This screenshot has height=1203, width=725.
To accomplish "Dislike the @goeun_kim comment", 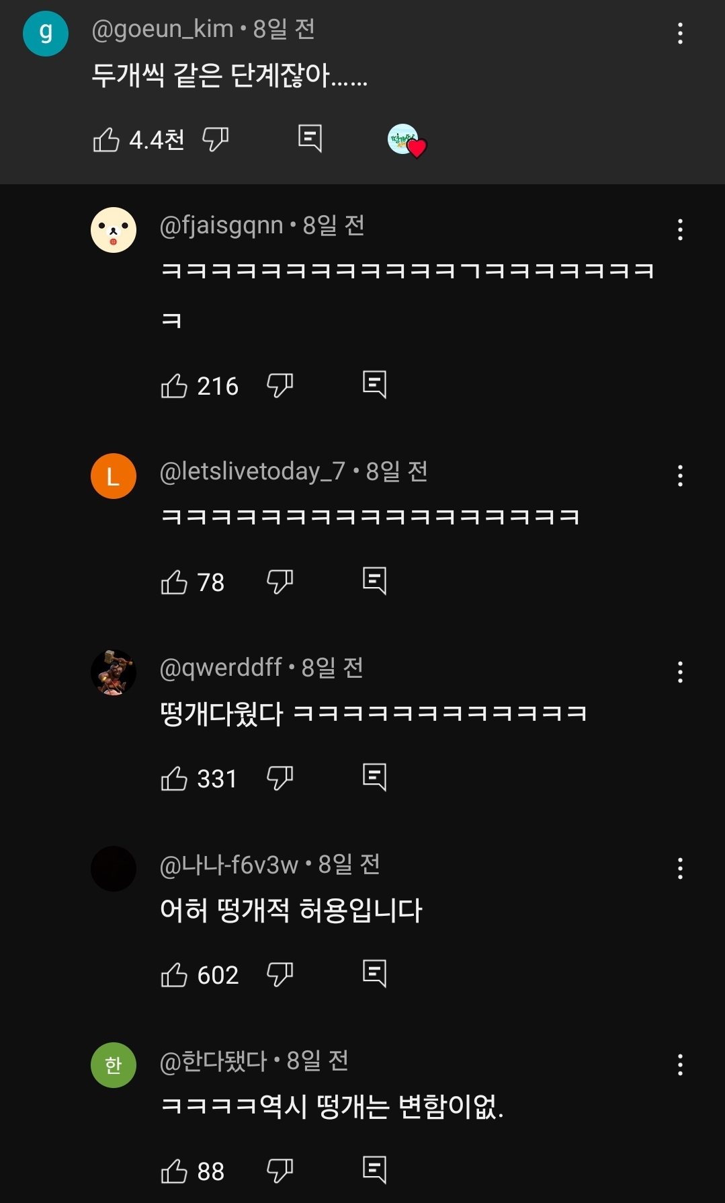I will (x=216, y=140).
